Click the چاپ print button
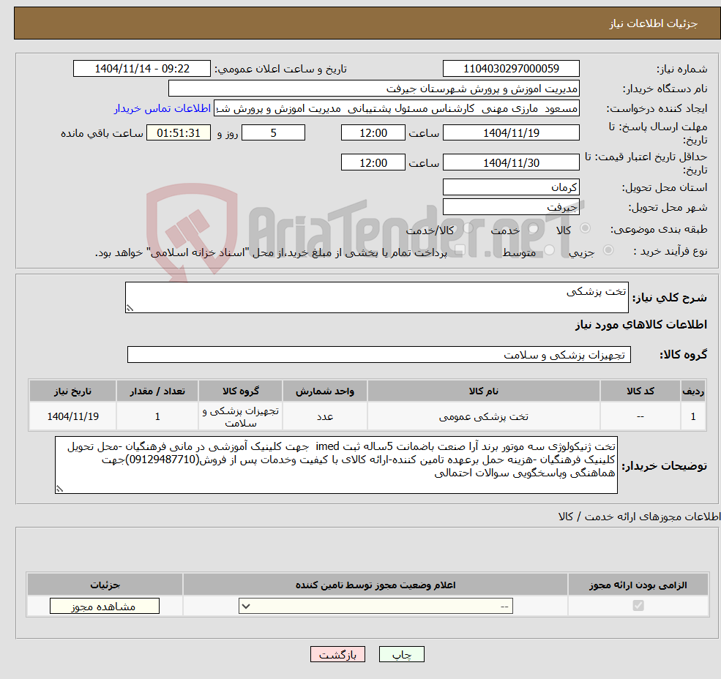This screenshot has height=679, width=721. coord(401,654)
